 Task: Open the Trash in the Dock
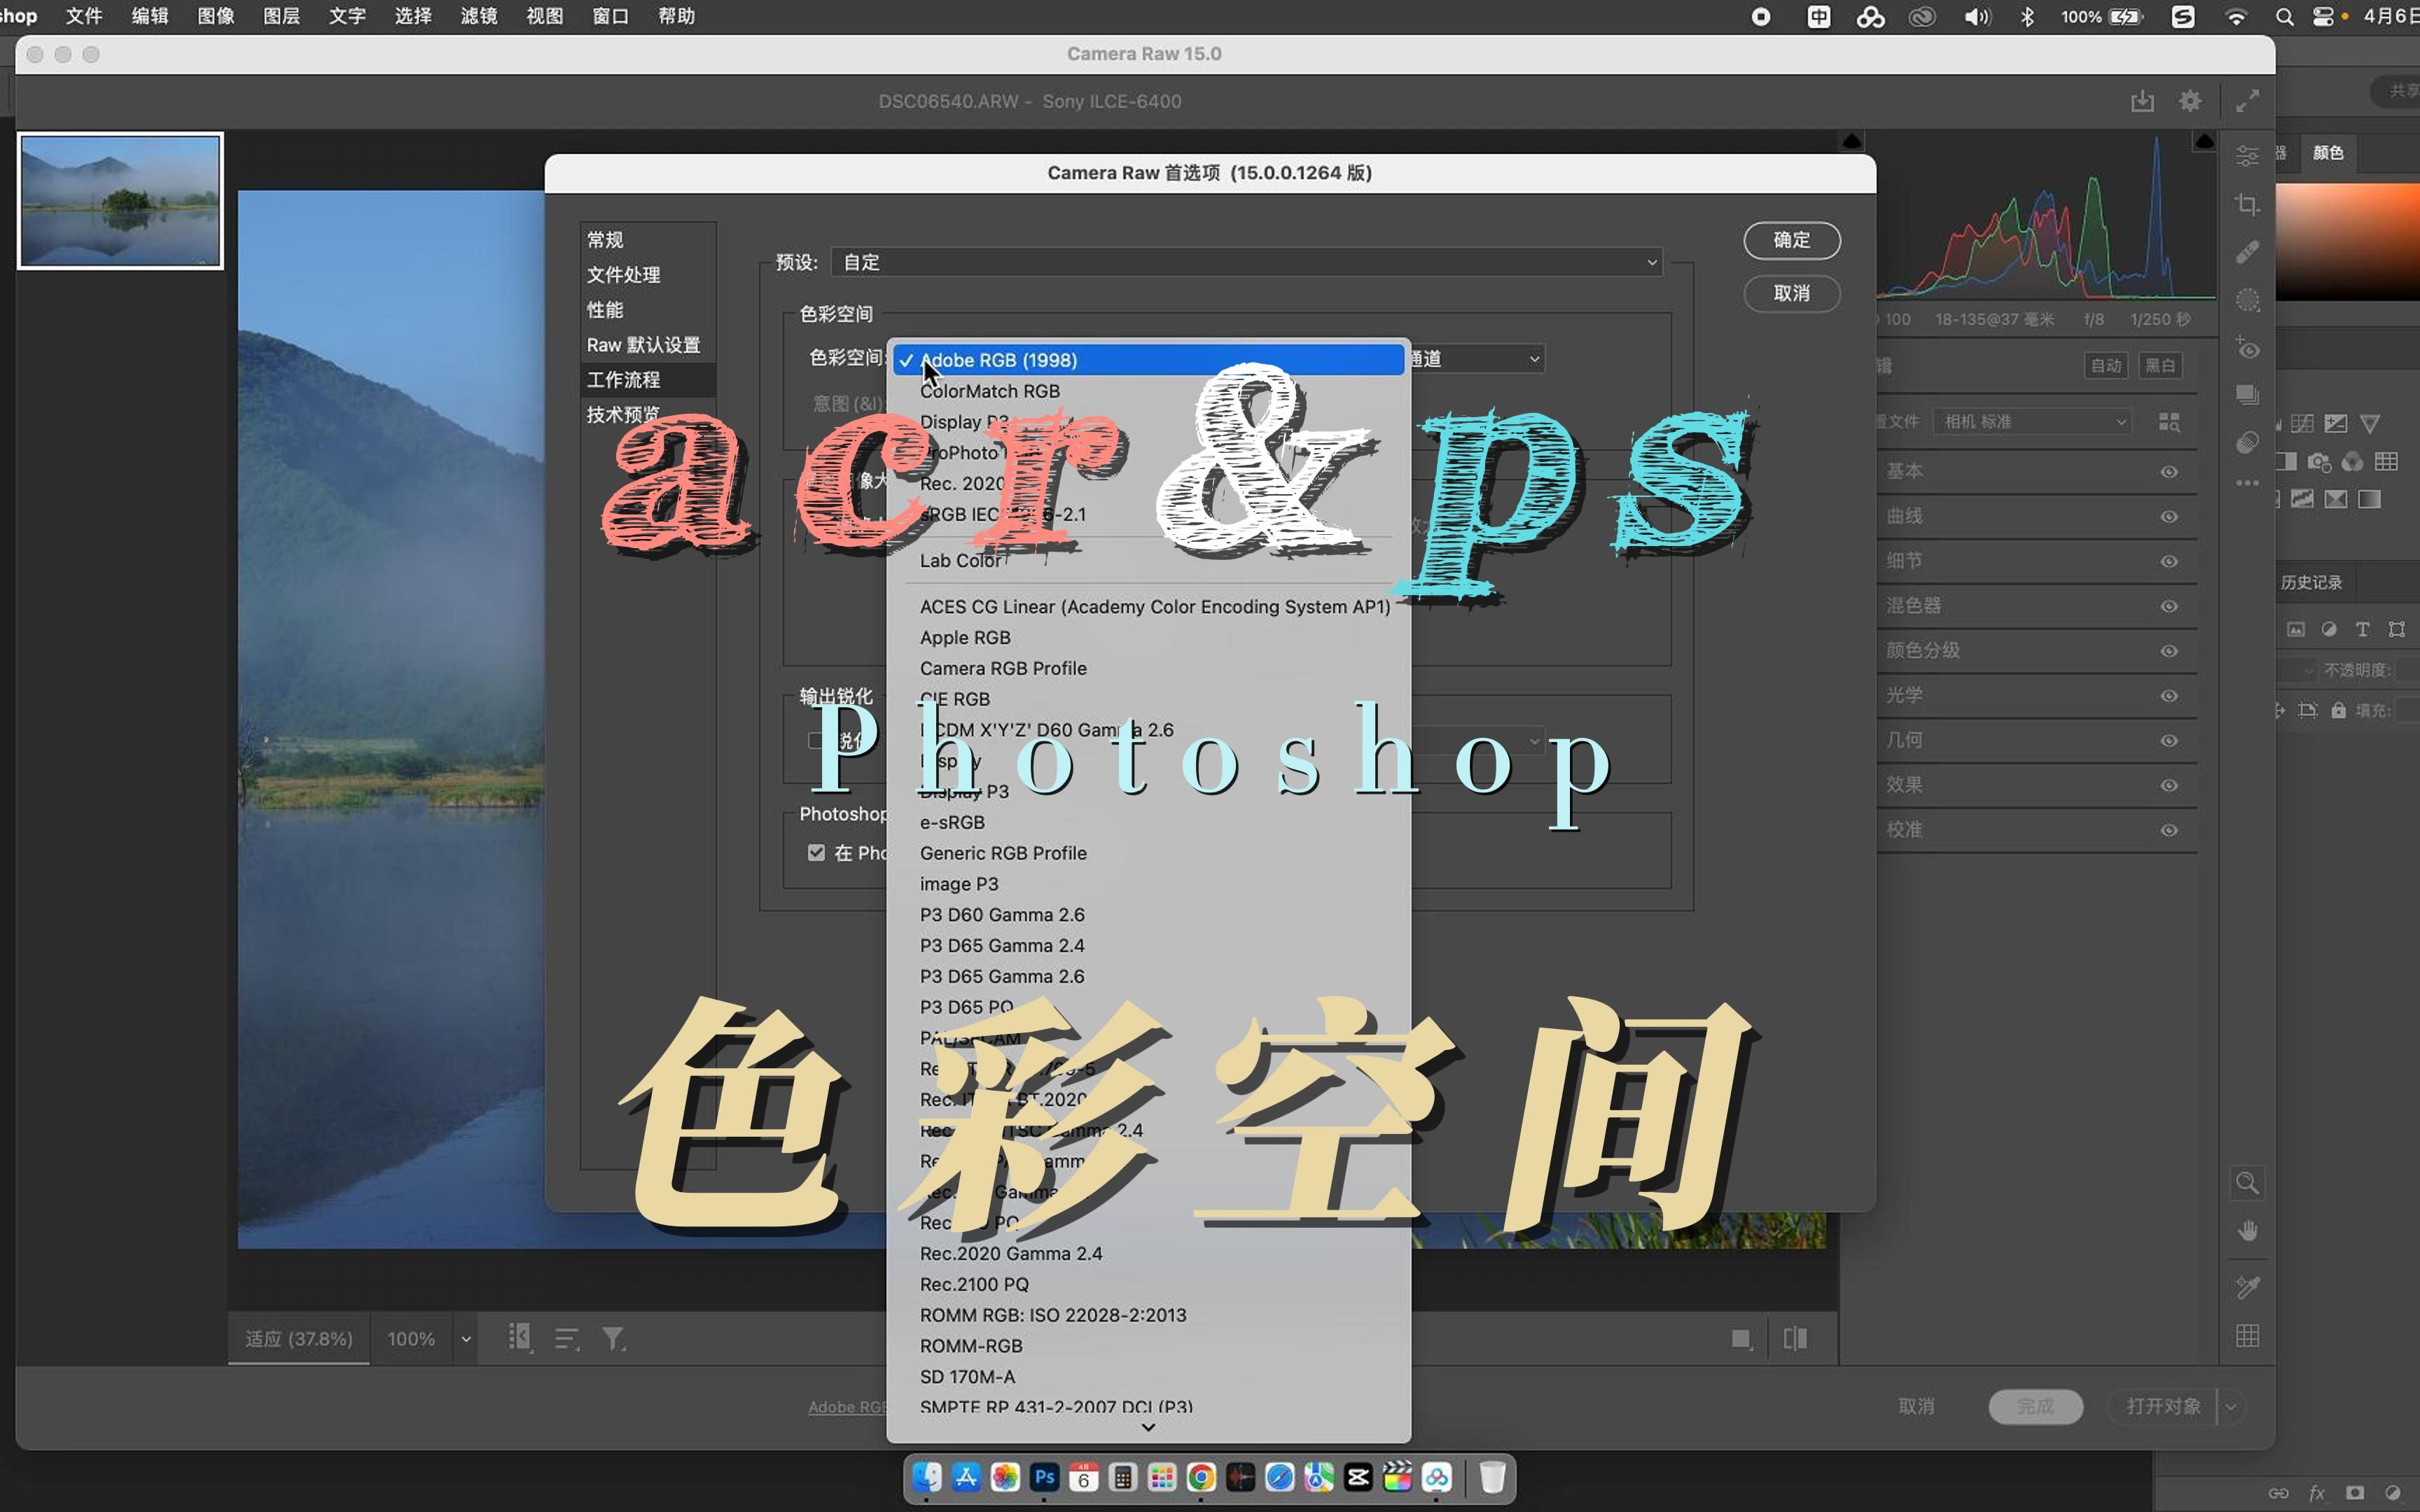1492,1477
